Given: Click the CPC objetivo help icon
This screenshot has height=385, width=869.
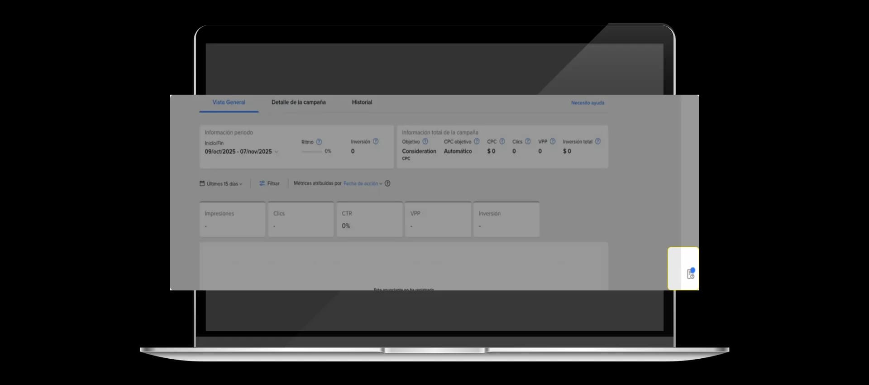Looking at the screenshot, I should [x=477, y=141].
